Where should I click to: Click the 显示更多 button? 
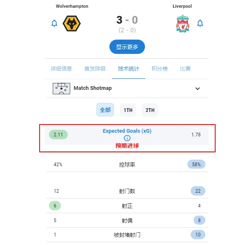[x=127, y=47]
